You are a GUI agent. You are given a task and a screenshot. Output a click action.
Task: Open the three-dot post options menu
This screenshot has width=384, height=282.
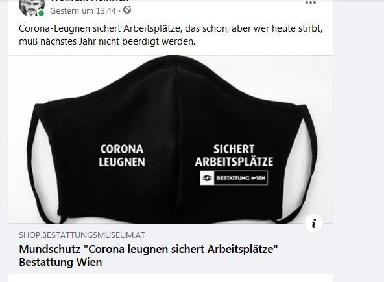[x=311, y=3]
